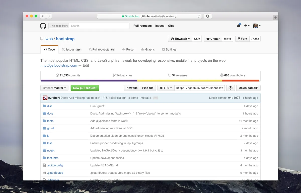Open the getbootstrap.com link
Viewport: 301px width, 193px height.
pyautogui.click(x=59, y=65)
